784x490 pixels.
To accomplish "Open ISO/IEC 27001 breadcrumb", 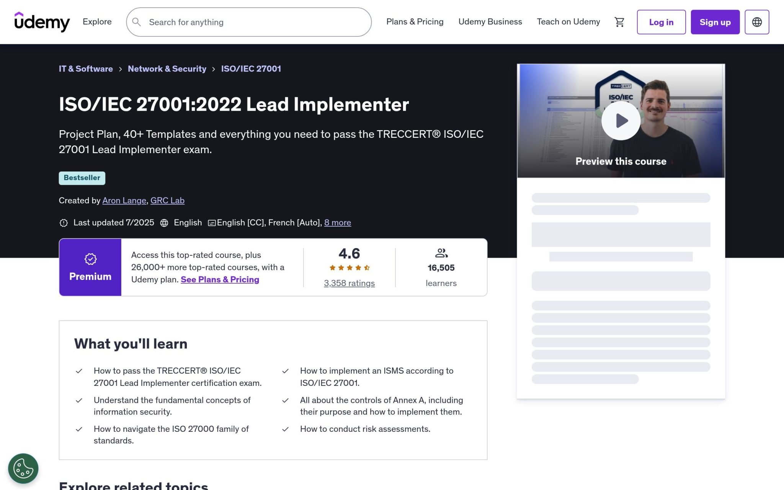I will pyautogui.click(x=251, y=69).
